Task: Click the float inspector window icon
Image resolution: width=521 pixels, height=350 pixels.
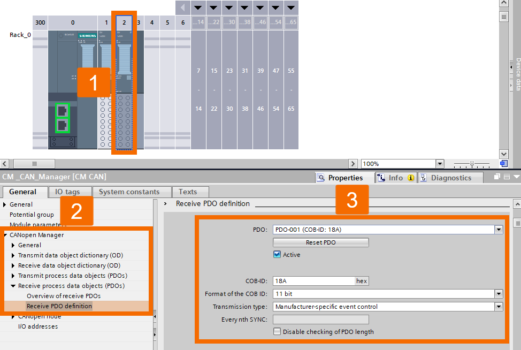Action: click(497, 177)
